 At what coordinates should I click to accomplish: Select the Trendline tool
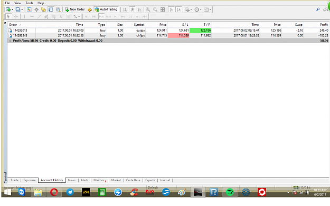coord(39,16)
